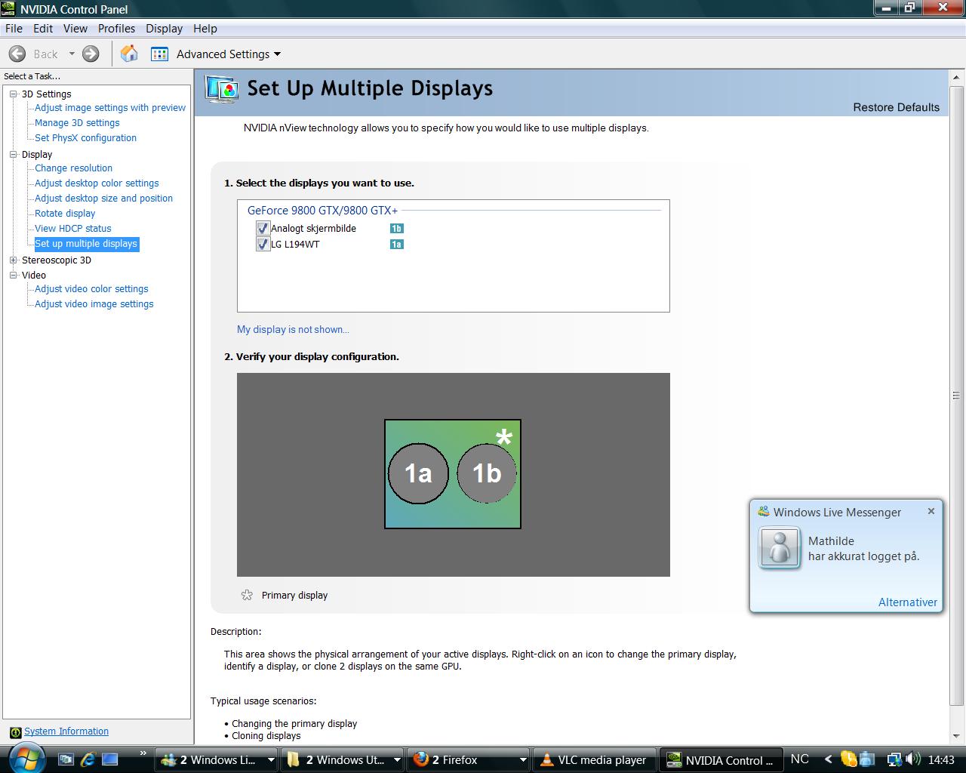Click the Forward arrow icon
966x773 pixels.
[x=91, y=54]
